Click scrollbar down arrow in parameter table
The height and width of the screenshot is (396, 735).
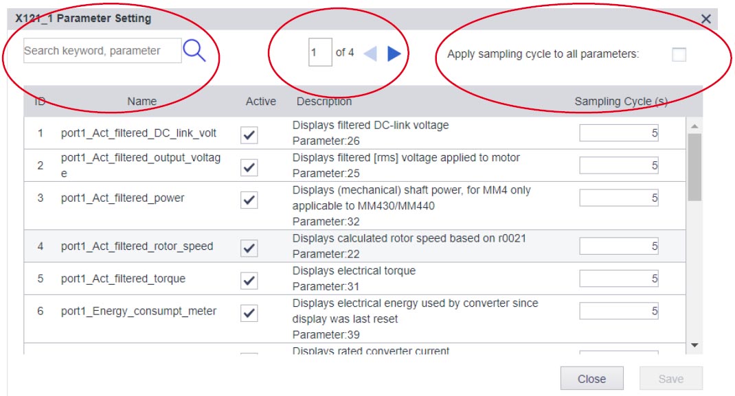[694, 345]
